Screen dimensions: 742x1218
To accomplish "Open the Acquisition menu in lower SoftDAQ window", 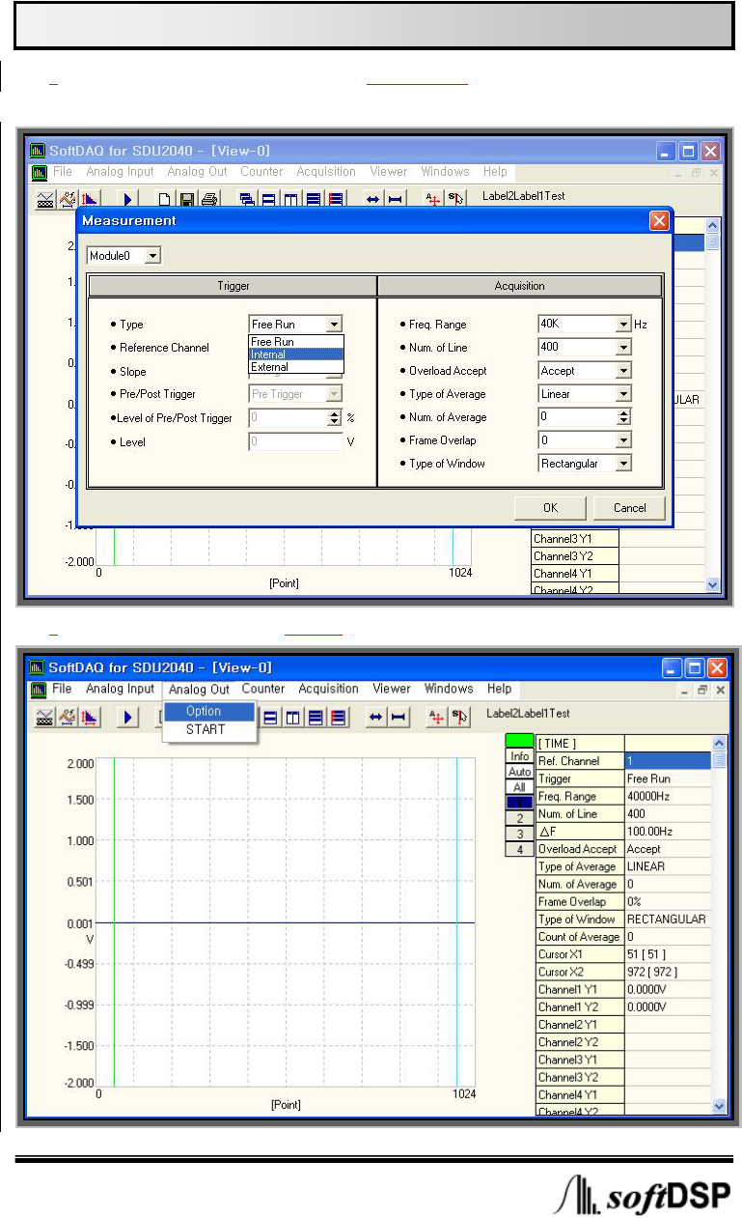I will [x=328, y=690].
